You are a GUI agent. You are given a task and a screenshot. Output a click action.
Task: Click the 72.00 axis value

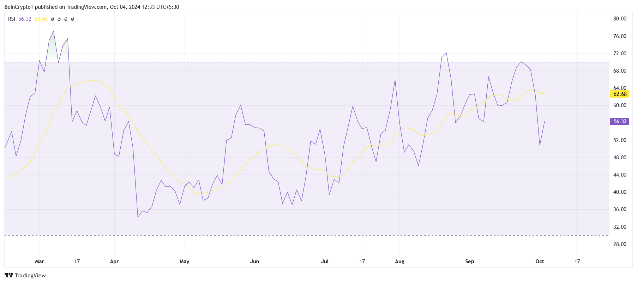[x=620, y=54]
